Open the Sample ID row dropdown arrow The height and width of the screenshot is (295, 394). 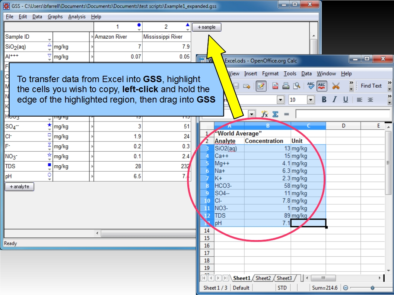point(50,40)
